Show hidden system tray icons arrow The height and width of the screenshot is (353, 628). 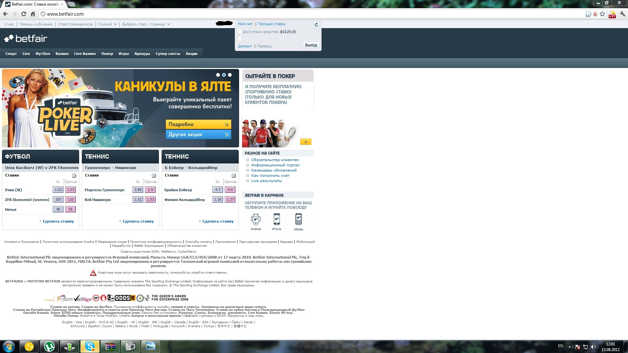(x=569, y=347)
